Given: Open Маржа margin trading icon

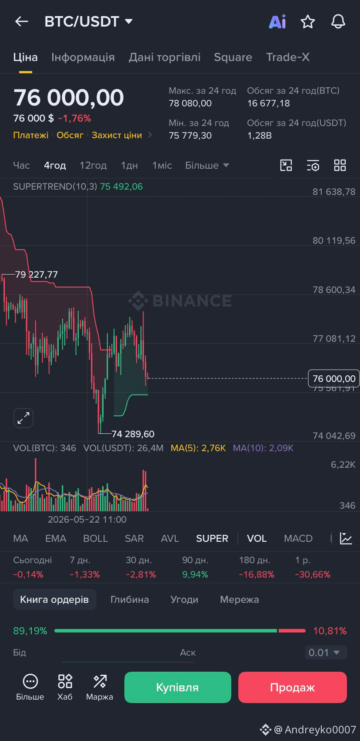Looking at the screenshot, I should (100, 687).
